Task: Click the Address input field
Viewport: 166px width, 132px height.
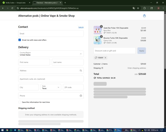Action: click(51, 71)
